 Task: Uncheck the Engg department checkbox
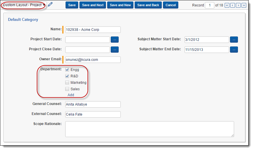pos(67,70)
